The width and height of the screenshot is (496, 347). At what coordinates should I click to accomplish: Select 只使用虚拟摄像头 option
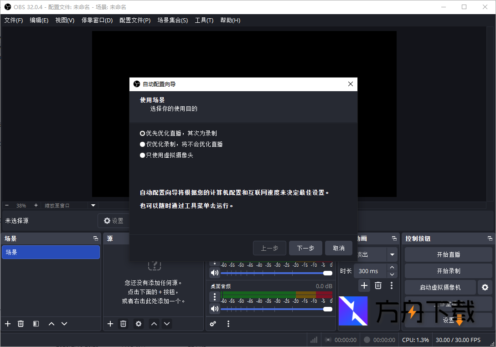click(142, 155)
